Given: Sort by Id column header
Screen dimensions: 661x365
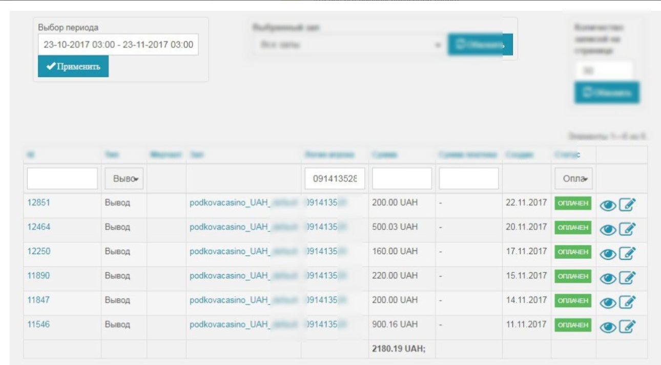Looking at the screenshot, I should click(x=30, y=154).
